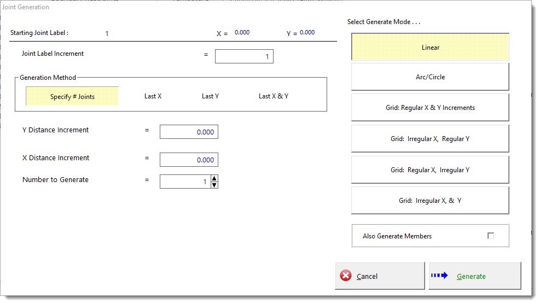Select Linear generate mode

click(x=430, y=48)
